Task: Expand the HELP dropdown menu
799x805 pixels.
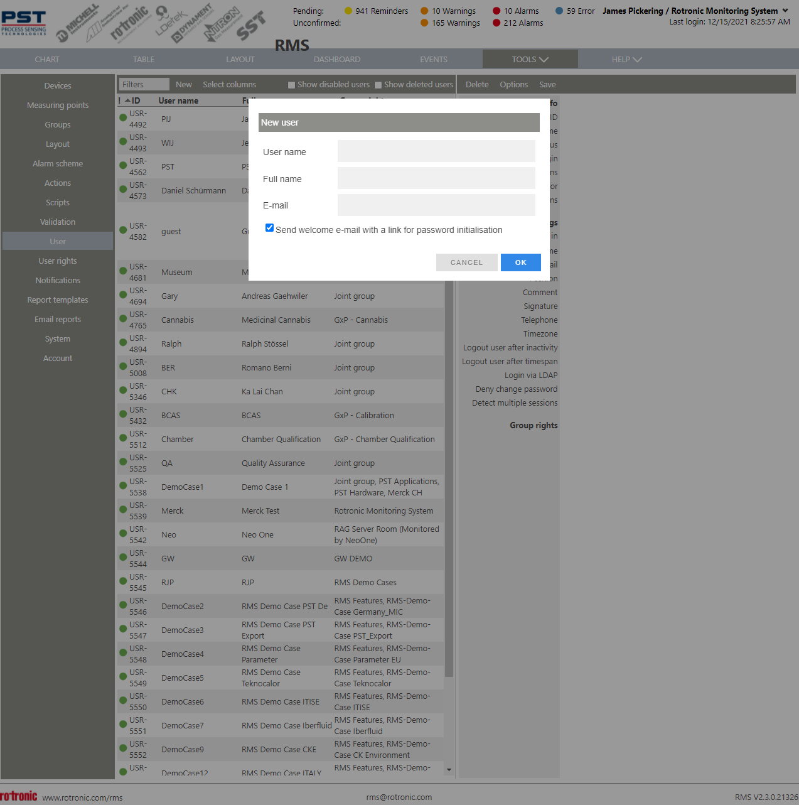Action: (x=626, y=59)
